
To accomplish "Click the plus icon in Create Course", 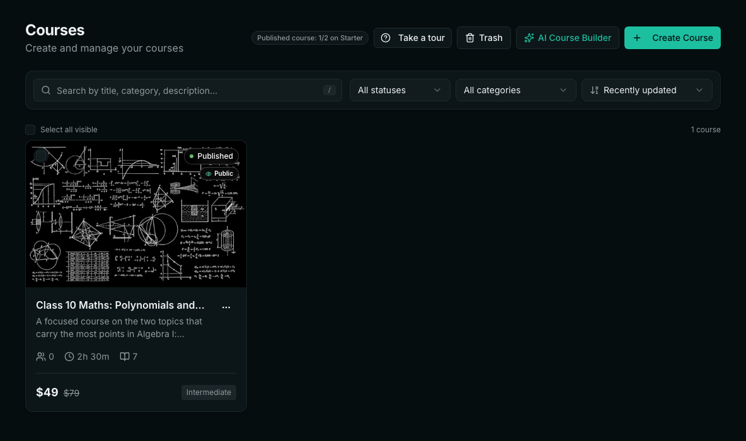I will [x=636, y=38].
